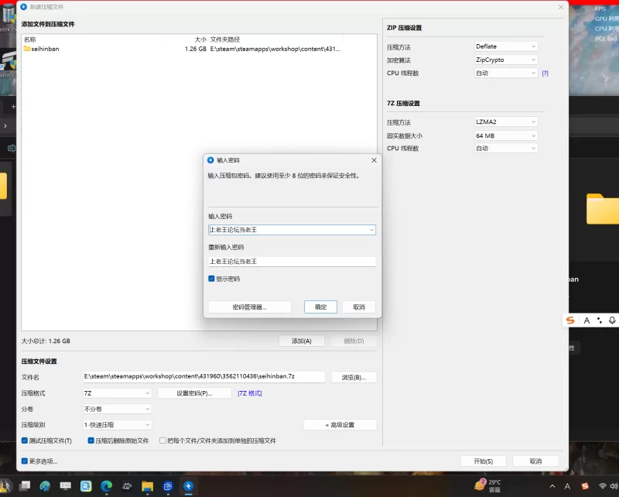Open 分卷 不分卷 dropdown

[x=117, y=409]
